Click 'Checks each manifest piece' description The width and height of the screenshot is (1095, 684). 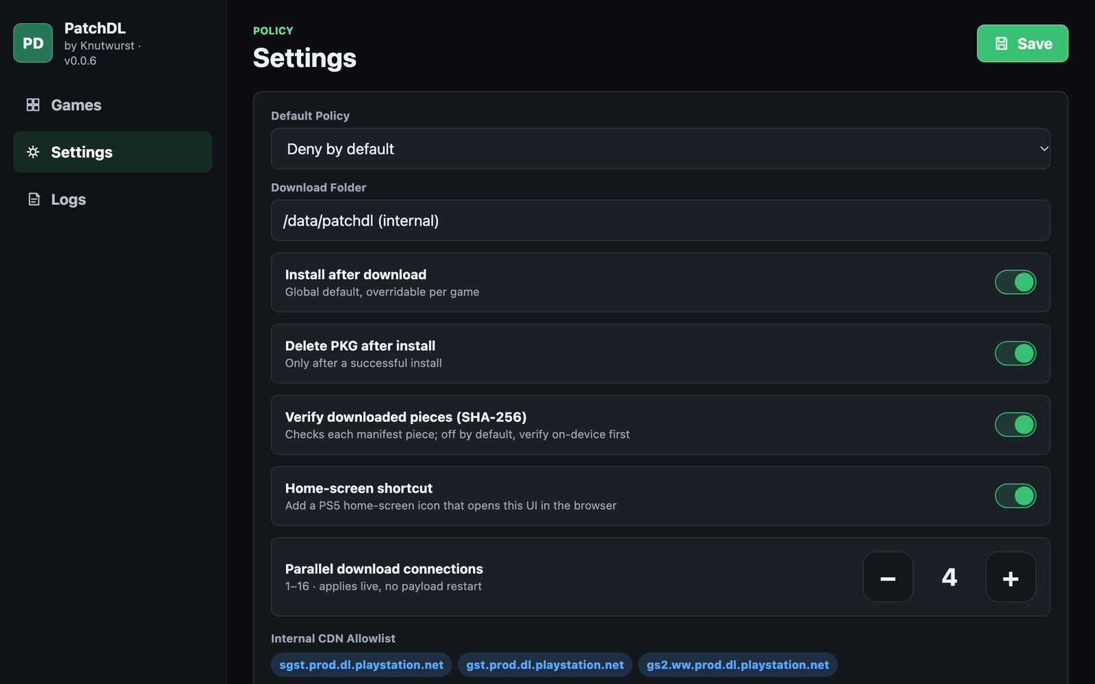pos(457,434)
